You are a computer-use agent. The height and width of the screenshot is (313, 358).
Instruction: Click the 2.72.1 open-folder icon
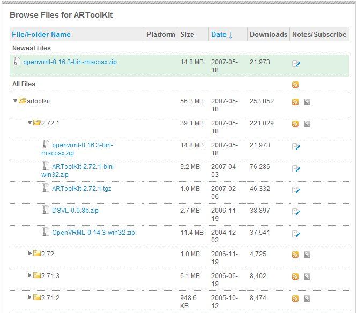coord(37,123)
